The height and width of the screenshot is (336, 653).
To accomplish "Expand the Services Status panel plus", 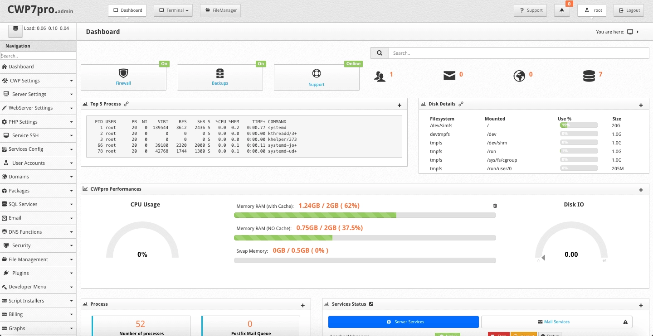I will pos(641,306).
